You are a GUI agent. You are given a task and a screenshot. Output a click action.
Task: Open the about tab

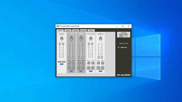coord(91,31)
